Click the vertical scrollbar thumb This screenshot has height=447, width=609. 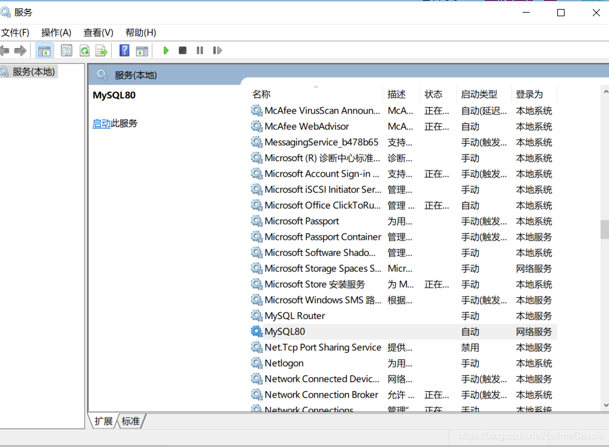coord(605,230)
